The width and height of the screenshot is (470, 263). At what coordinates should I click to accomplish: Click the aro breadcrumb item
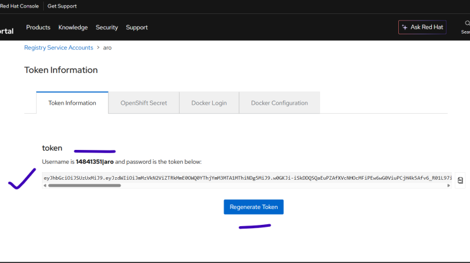107,48
